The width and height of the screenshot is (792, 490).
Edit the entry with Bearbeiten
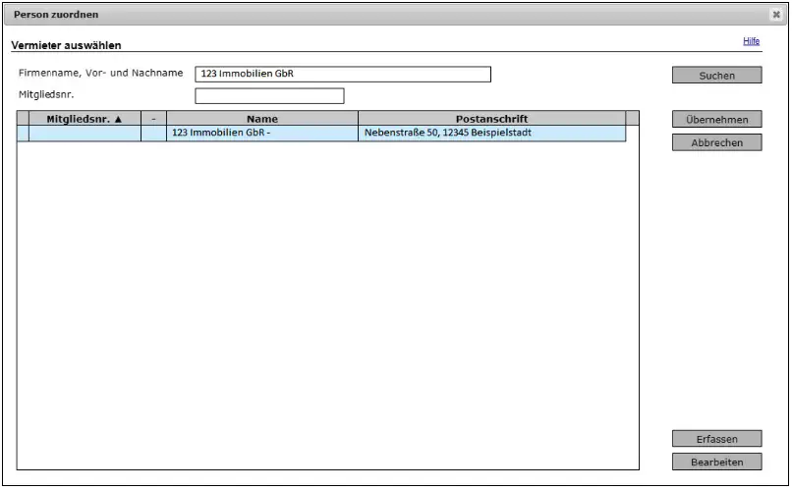[716, 462]
